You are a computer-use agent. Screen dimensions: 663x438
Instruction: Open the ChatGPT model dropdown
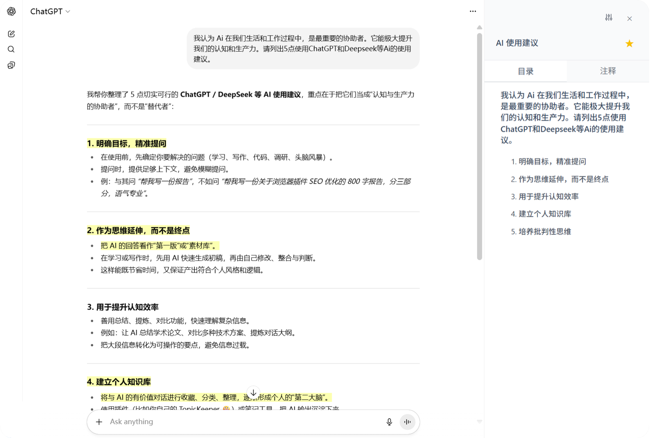pyautogui.click(x=50, y=12)
